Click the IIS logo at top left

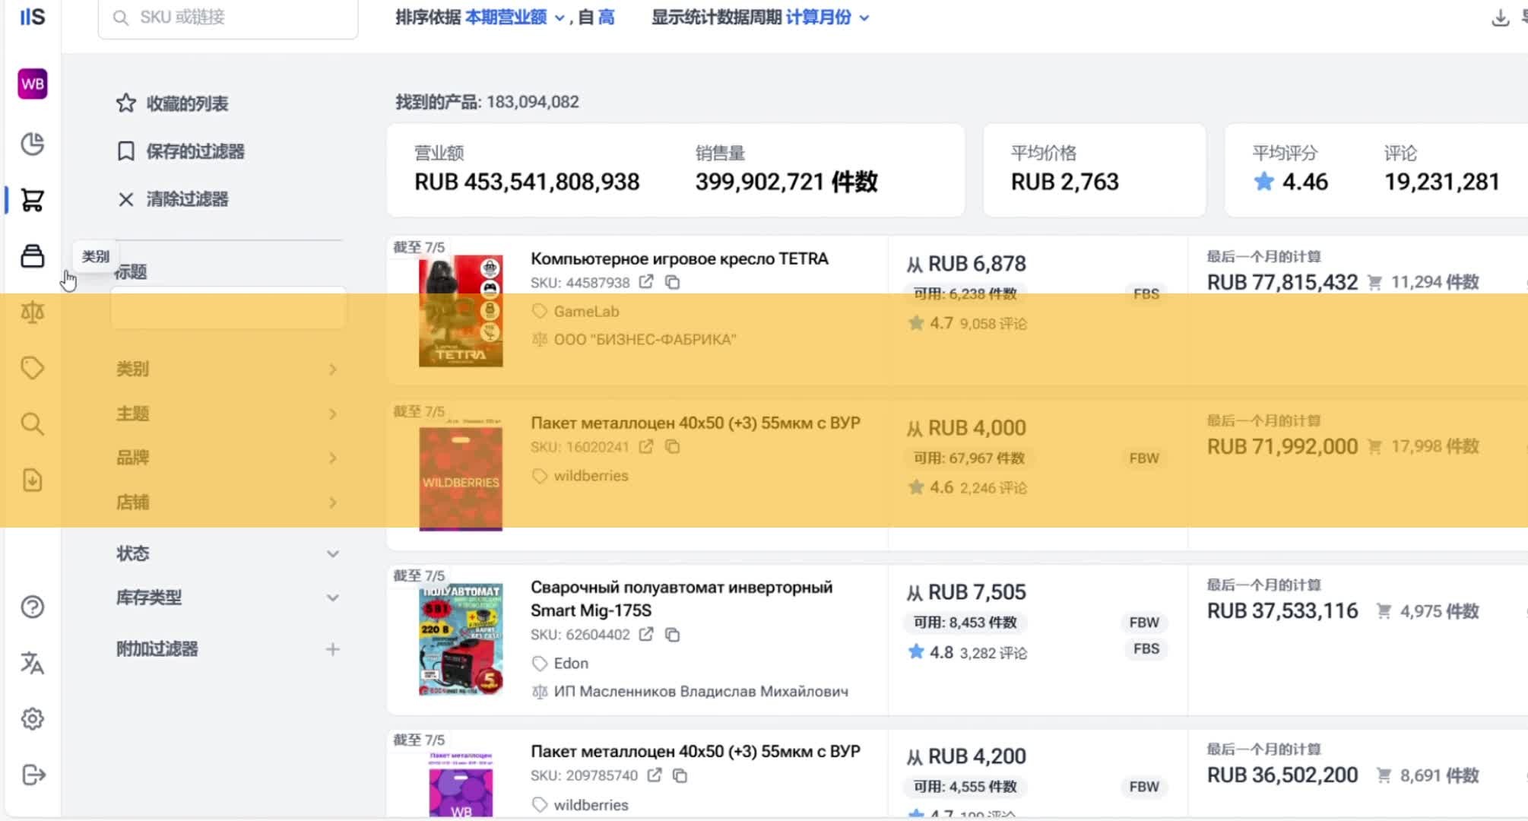point(33,17)
